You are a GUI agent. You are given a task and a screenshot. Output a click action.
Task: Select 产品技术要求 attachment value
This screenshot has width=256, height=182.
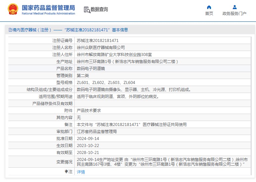pos(89,111)
